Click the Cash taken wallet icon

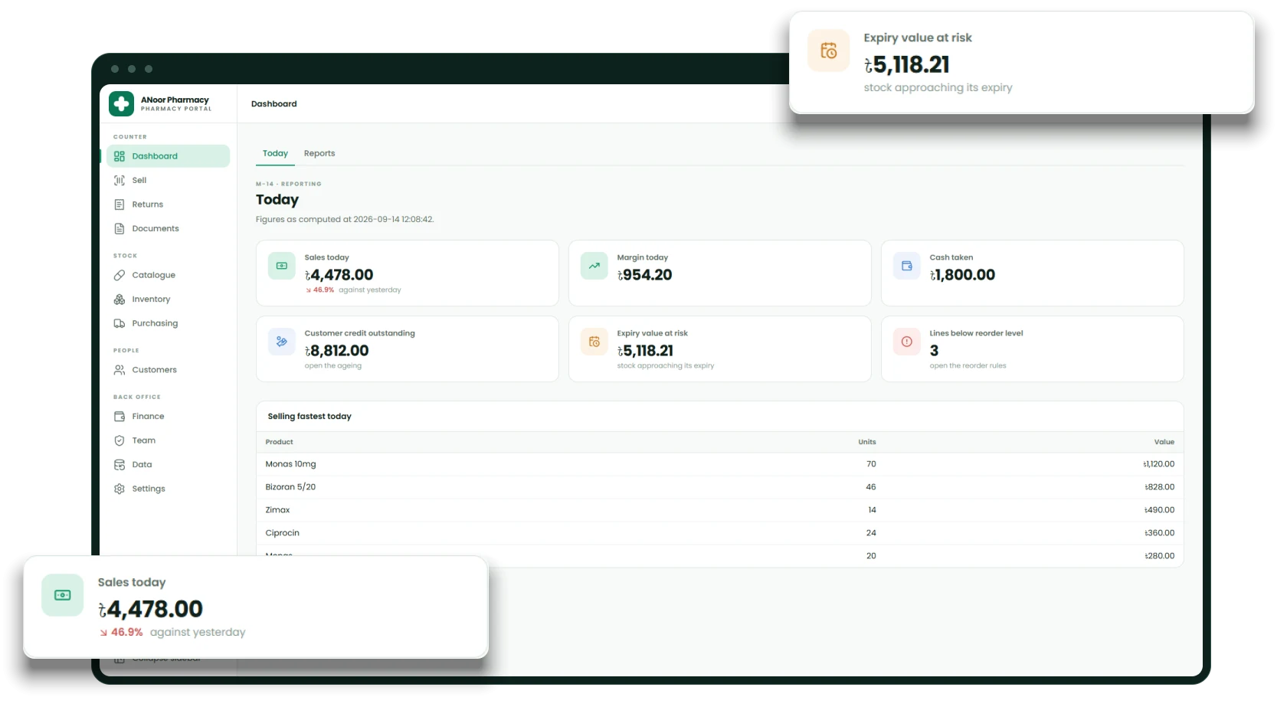point(906,266)
